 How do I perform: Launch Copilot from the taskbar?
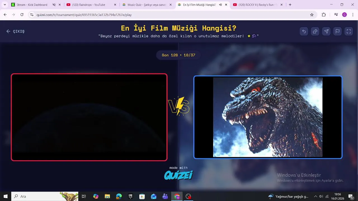96,196
